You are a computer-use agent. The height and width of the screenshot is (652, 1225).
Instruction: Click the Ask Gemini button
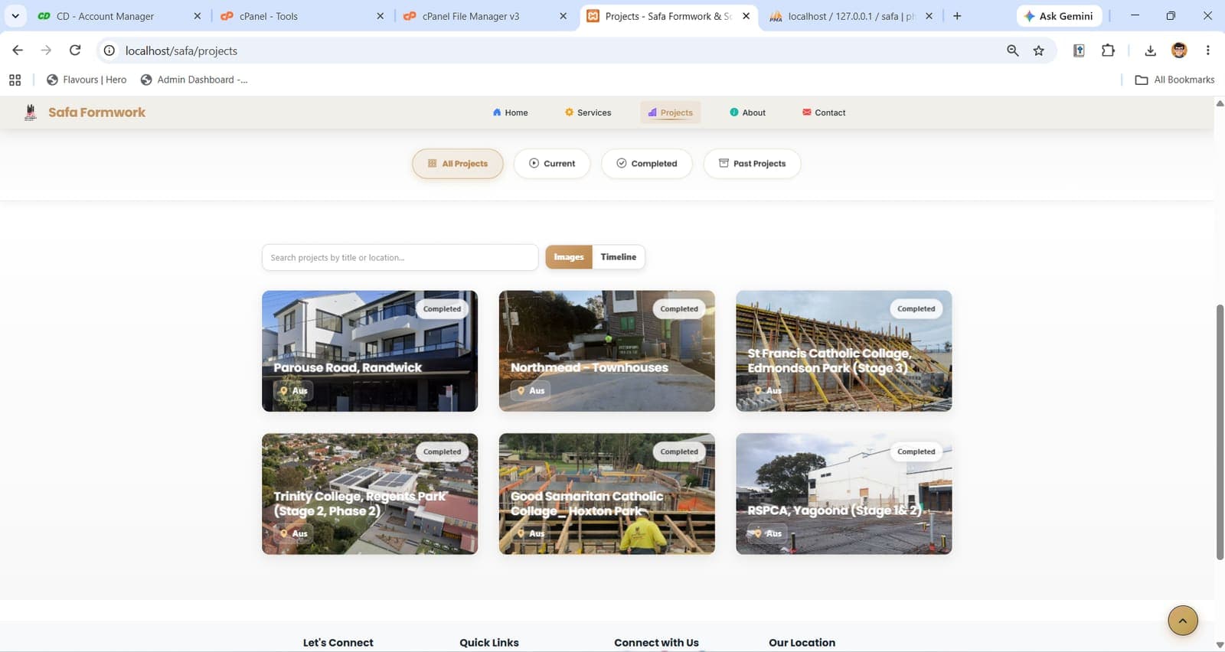(x=1060, y=16)
